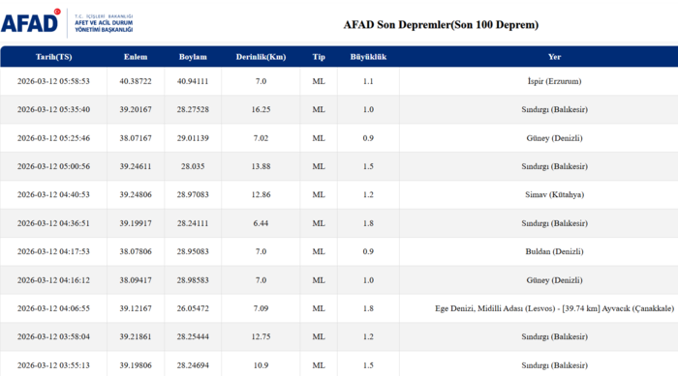Screen dimensions: 678x376
Task: Click depth value 10.9
Action: 261,365
